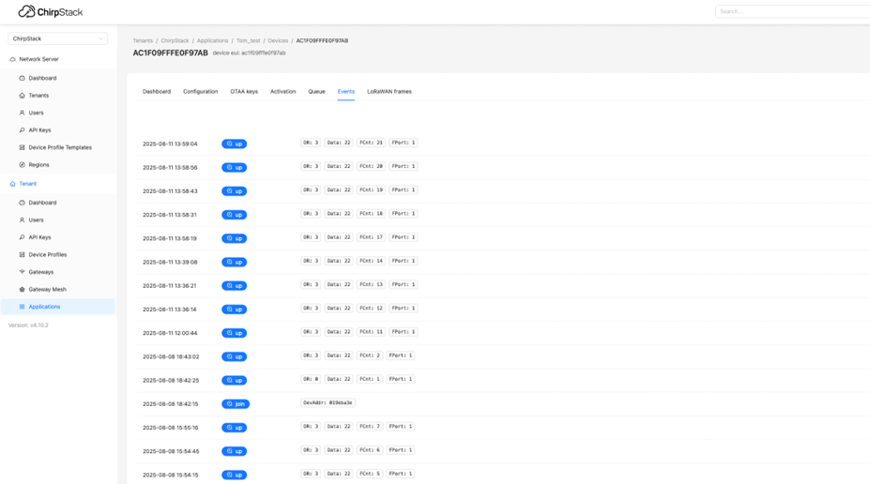Click the Devices breadcrumb link
Image resolution: width=870 pixels, height=484 pixels.
278,41
